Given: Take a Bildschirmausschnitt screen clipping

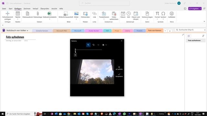Looking at the screenshot, I should coord(66,14).
